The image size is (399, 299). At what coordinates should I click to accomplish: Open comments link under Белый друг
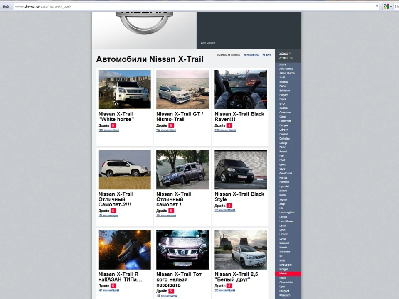tap(225, 290)
